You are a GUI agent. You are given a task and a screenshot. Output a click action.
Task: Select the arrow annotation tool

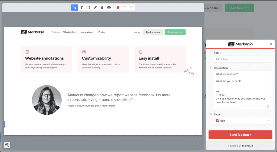tap(74, 8)
